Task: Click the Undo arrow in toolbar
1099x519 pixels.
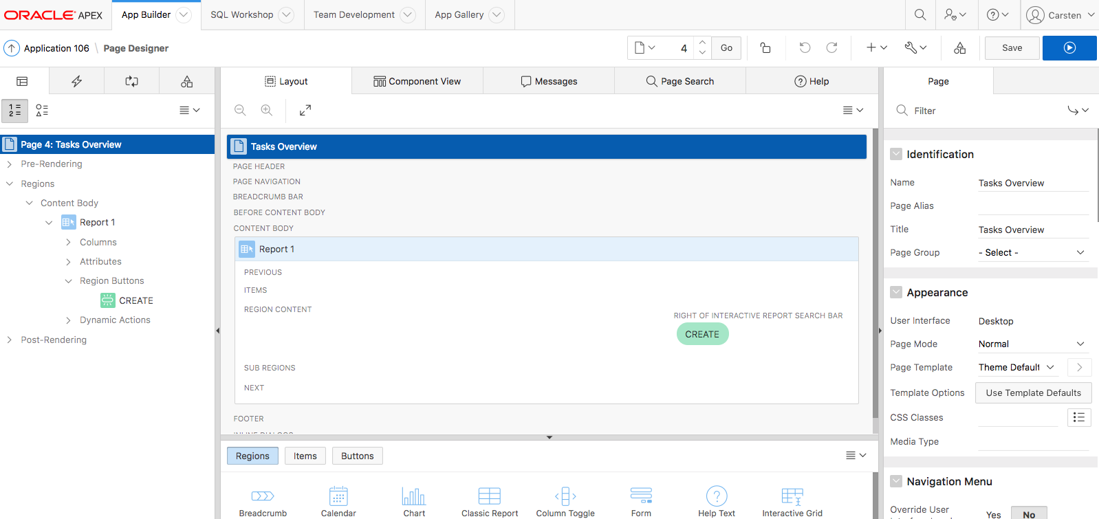Action: 805,48
